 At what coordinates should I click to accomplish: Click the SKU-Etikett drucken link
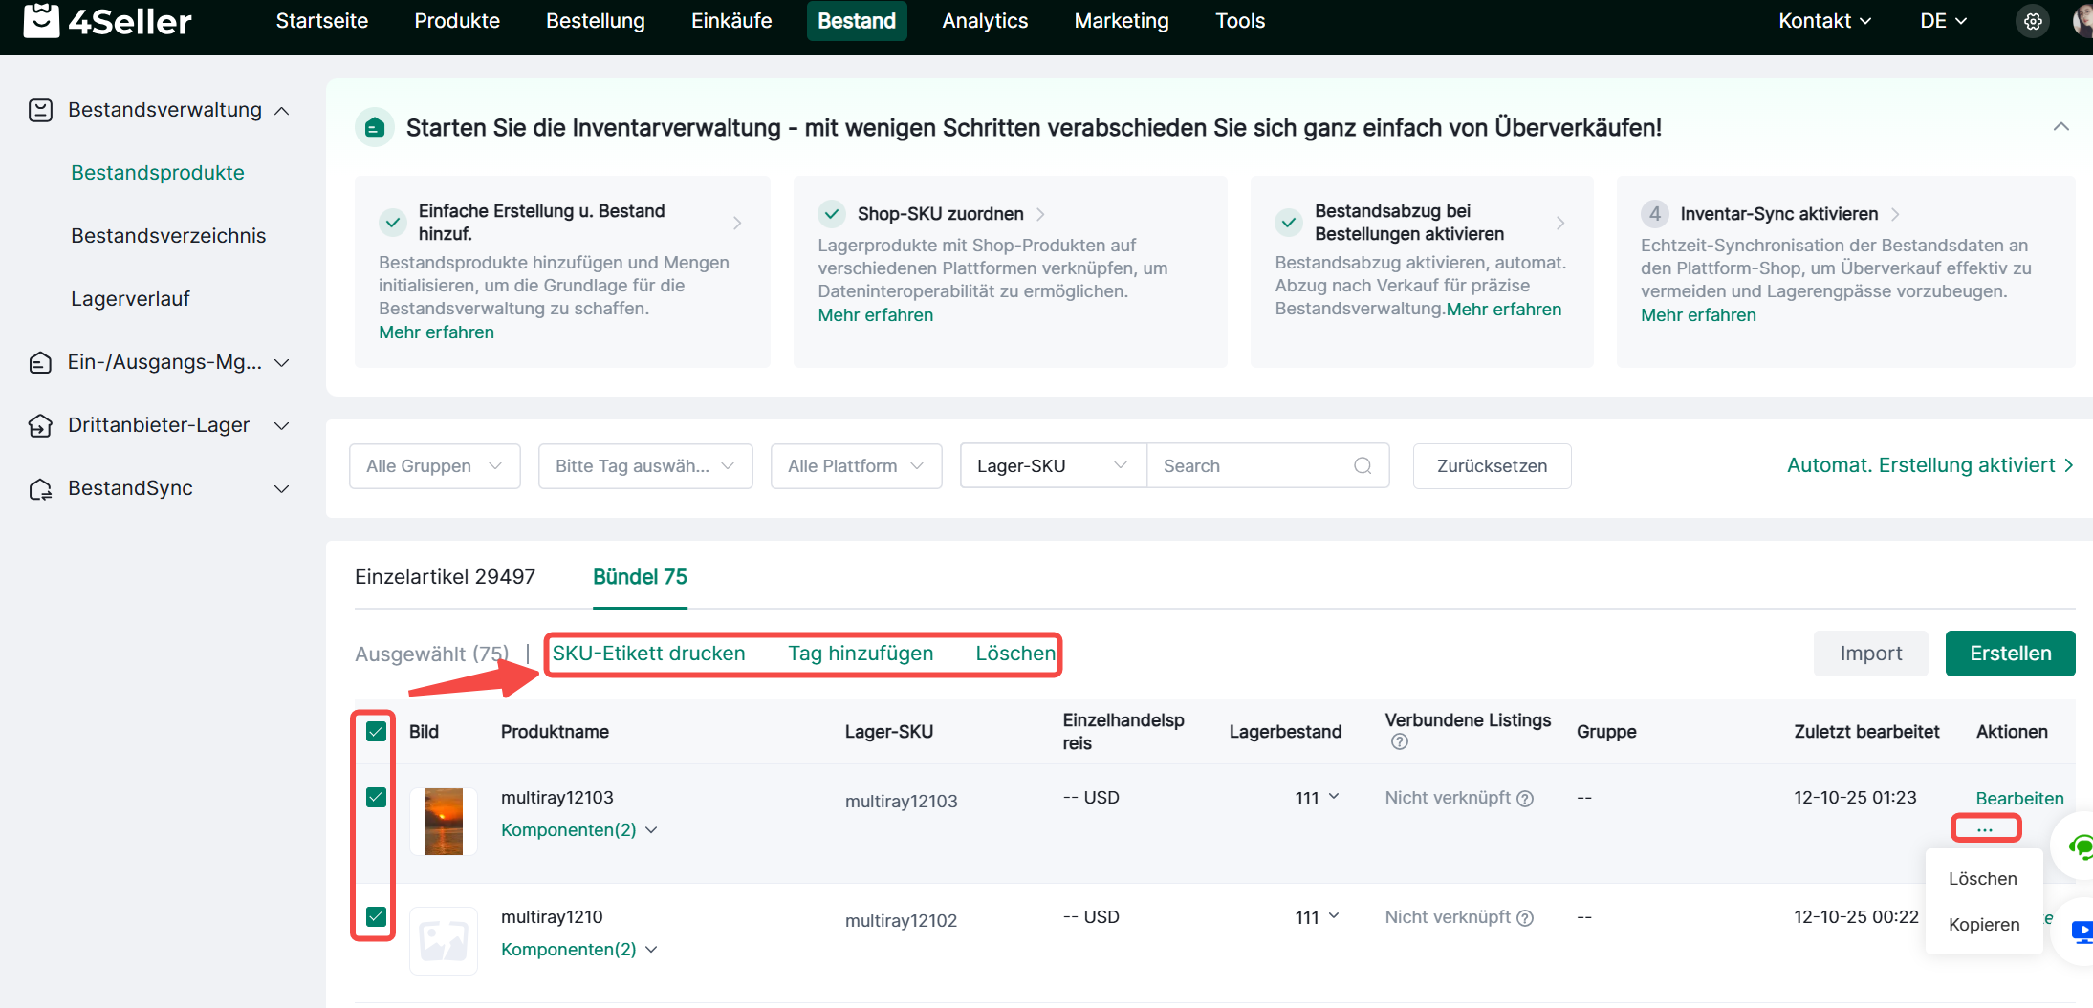coord(648,654)
